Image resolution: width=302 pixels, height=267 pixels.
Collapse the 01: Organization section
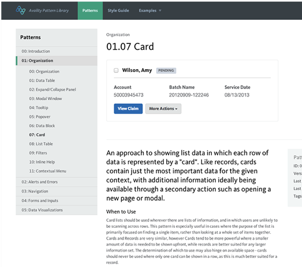pos(57,61)
